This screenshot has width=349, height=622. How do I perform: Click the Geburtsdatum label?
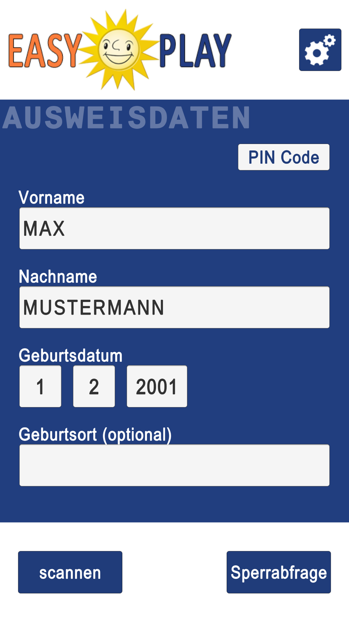[x=70, y=355]
